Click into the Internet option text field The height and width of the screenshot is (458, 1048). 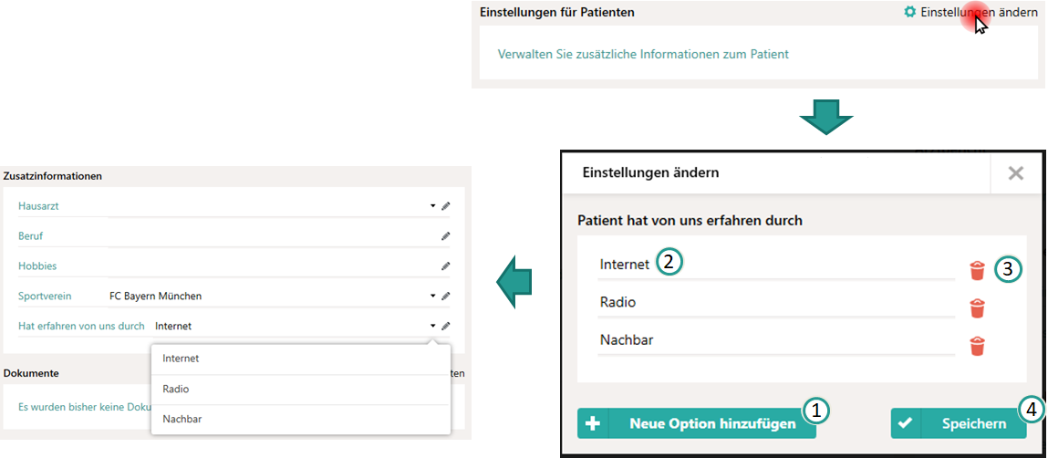(x=776, y=265)
